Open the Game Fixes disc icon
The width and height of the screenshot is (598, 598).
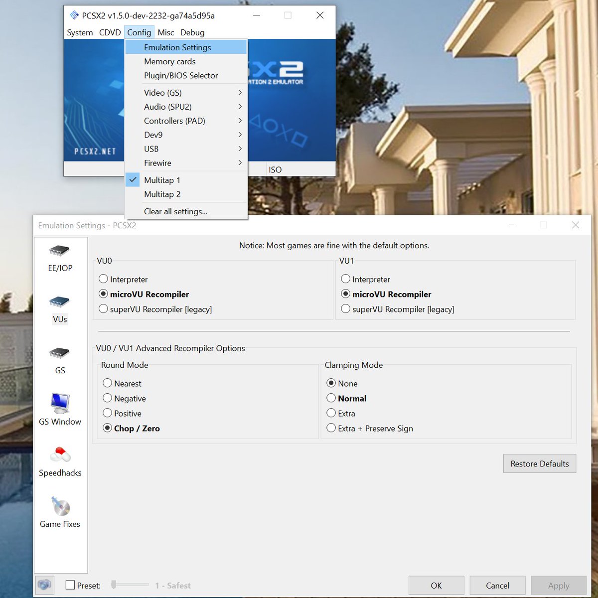click(60, 506)
